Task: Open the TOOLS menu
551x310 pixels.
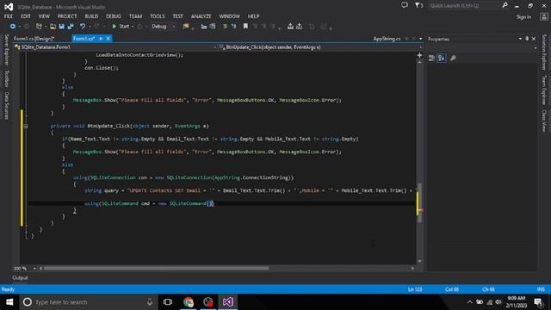Action: tap(157, 16)
